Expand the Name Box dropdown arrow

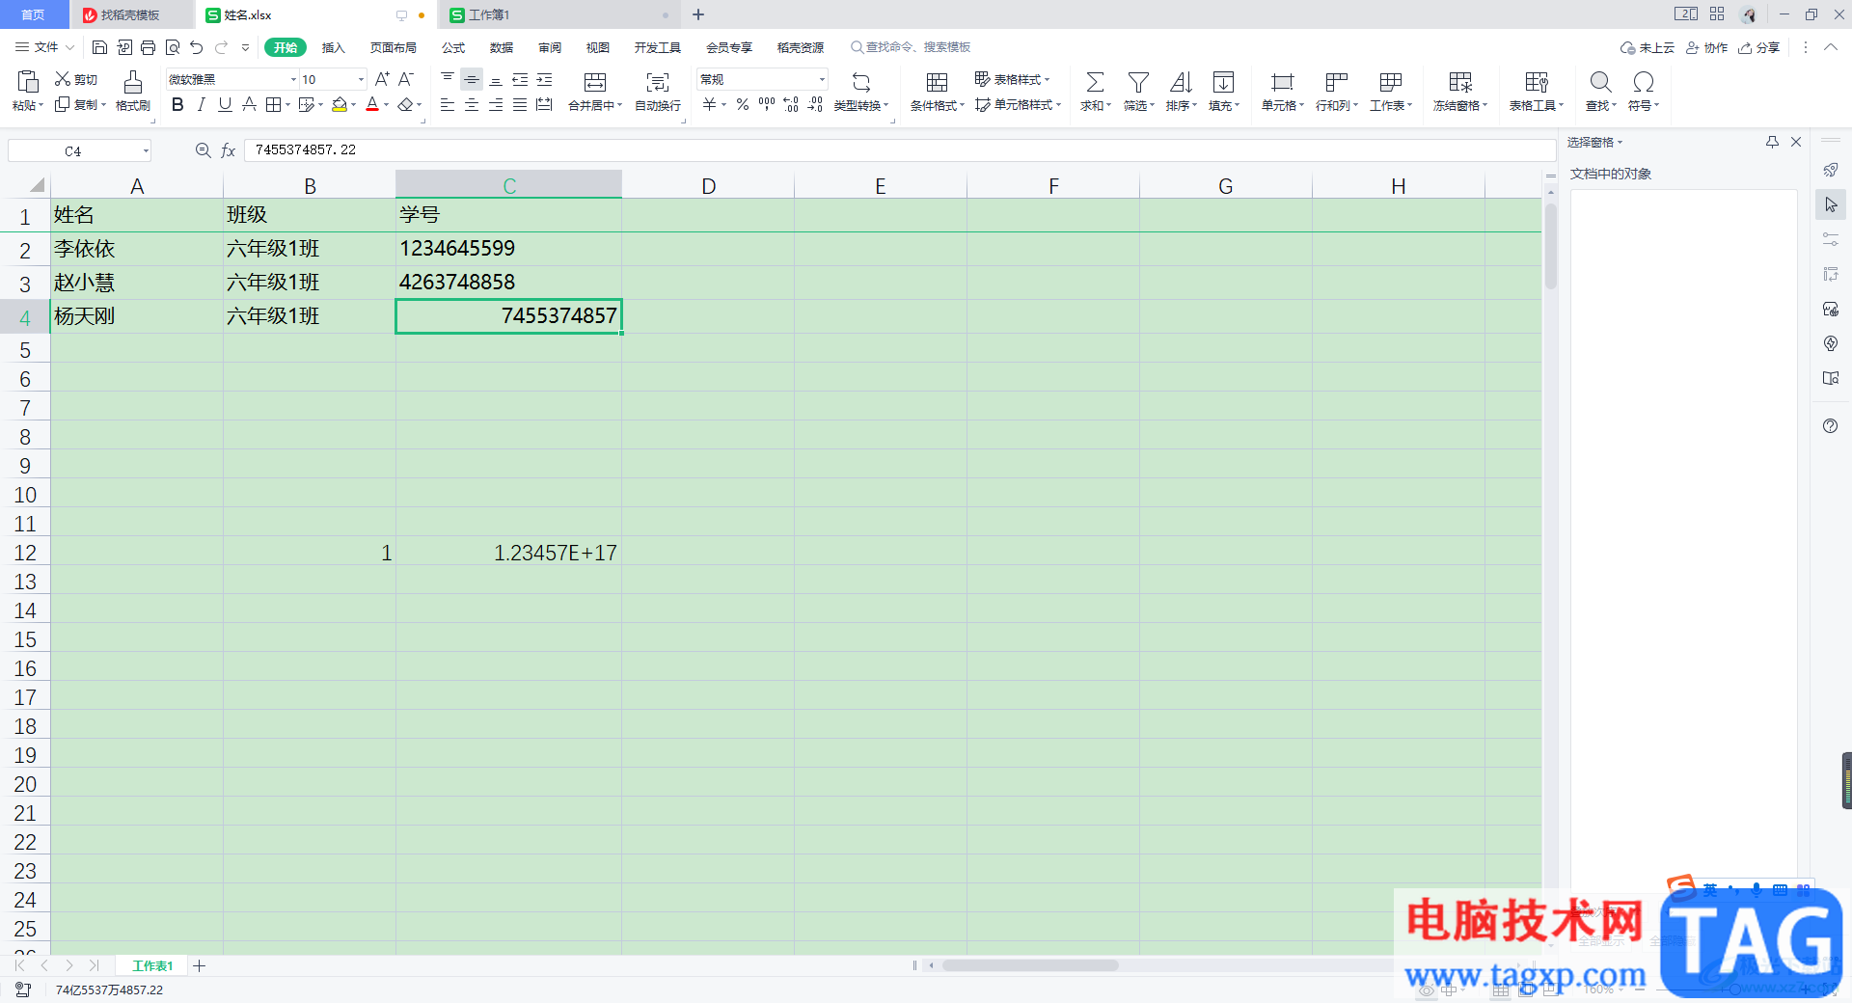pyautogui.click(x=146, y=150)
